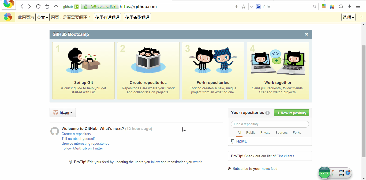
Task: Open the Work together bootcamp card
Action: tap(278, 71)
